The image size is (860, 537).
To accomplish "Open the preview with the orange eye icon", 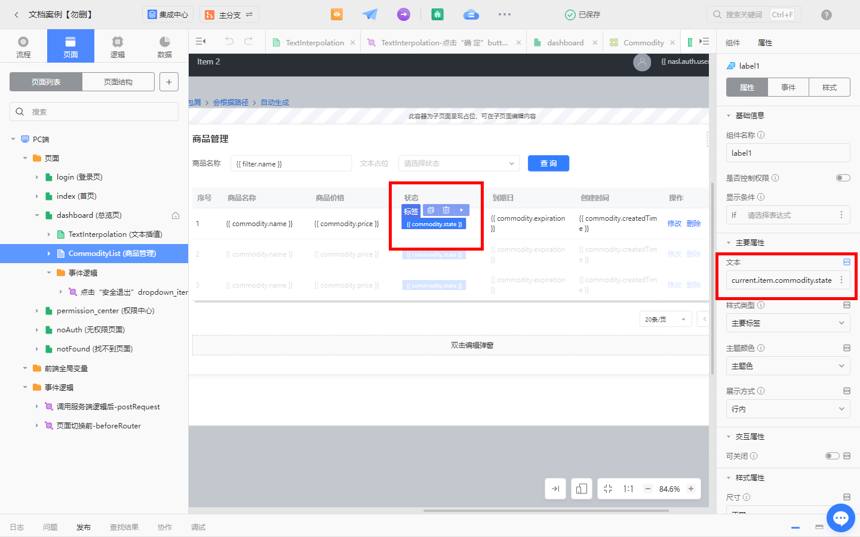I will tap(336, 13).
